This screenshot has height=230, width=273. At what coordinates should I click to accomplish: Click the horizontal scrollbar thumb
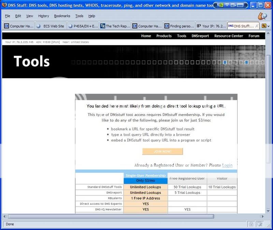111,216
